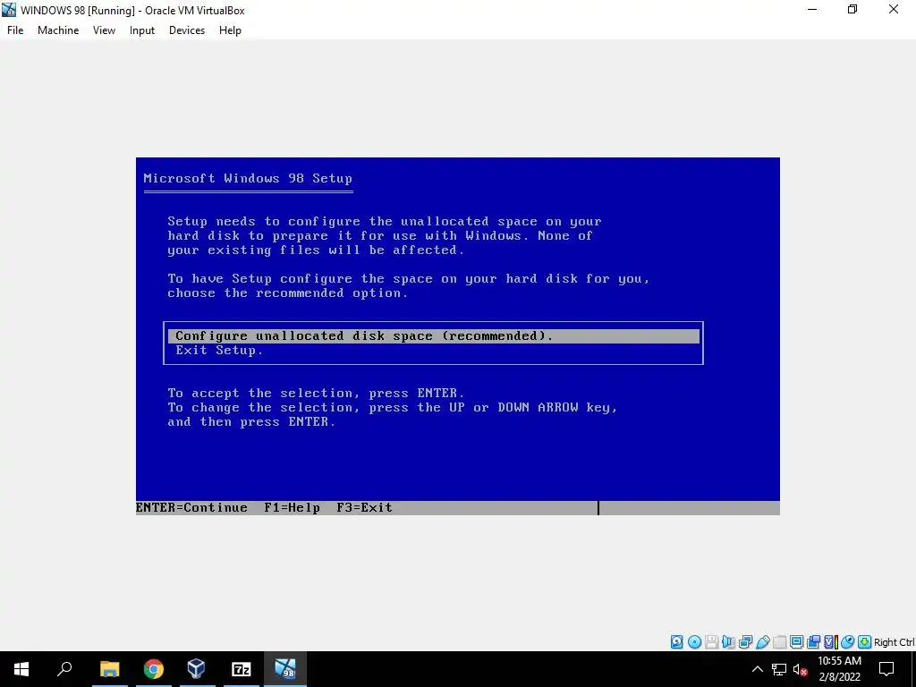Click the Microsoft Windows 98 Setup heading
The width and height of the screenshot is (916, 687).
pos(248,178)
